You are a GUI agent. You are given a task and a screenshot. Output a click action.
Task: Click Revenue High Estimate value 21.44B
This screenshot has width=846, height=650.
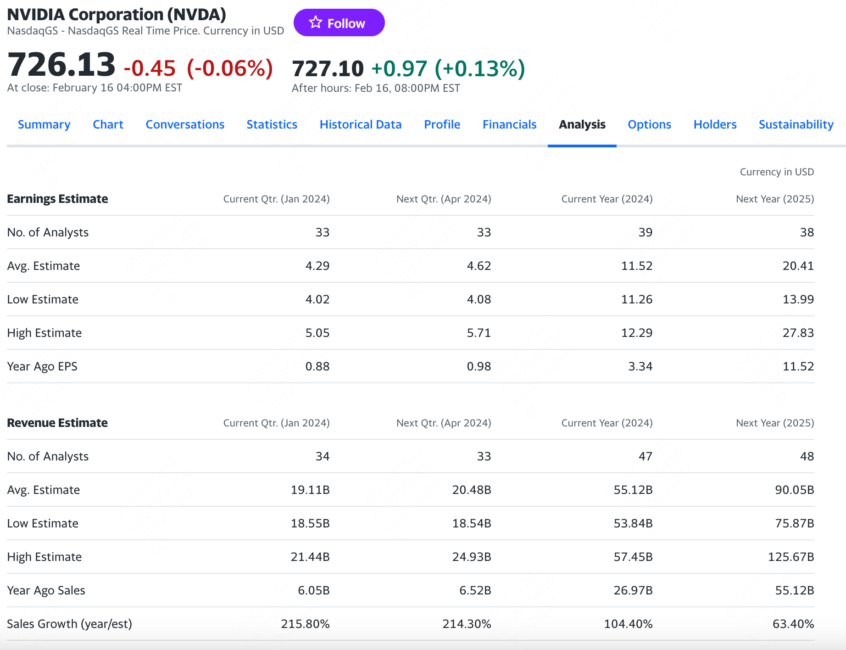tap(310, 557)
